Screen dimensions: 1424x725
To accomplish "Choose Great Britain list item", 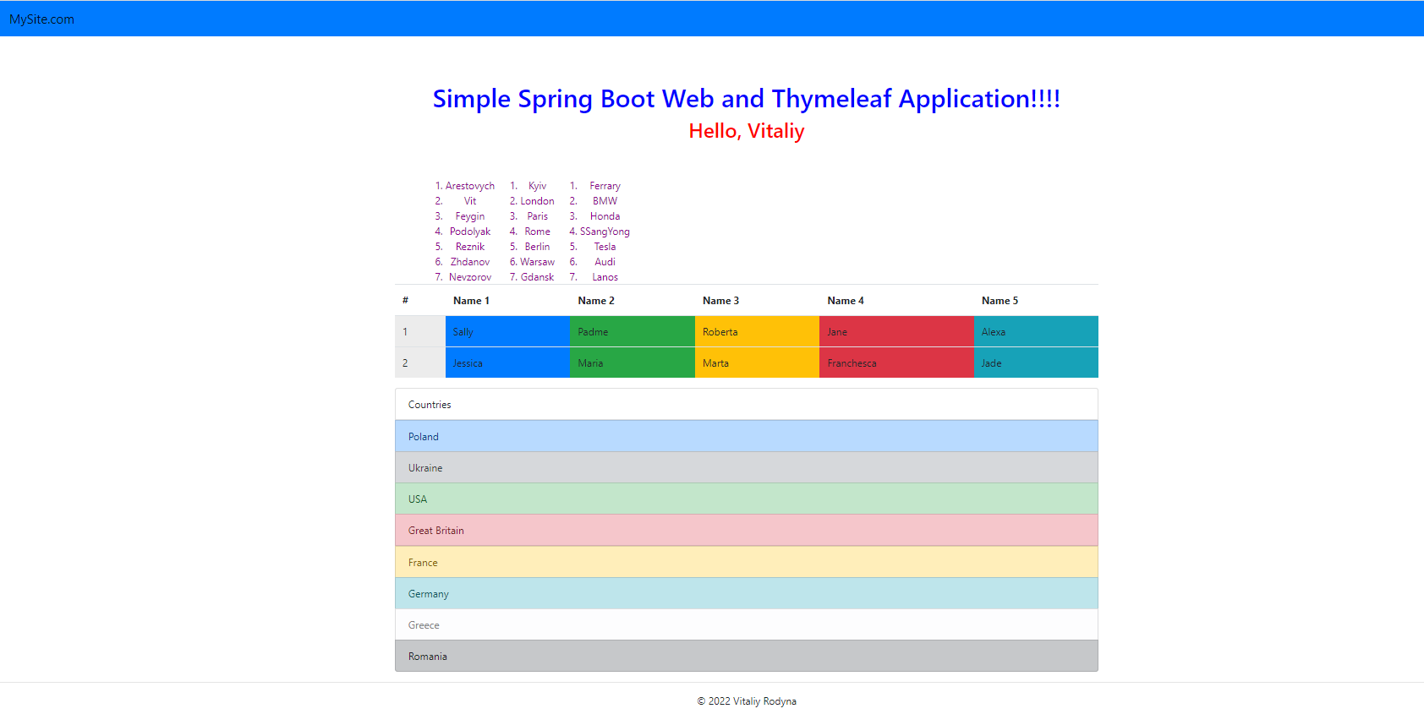I will pyautogui.click(x=747, y=530).
